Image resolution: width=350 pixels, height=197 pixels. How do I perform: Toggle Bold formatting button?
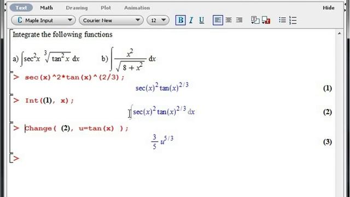[x=180, y=20]
